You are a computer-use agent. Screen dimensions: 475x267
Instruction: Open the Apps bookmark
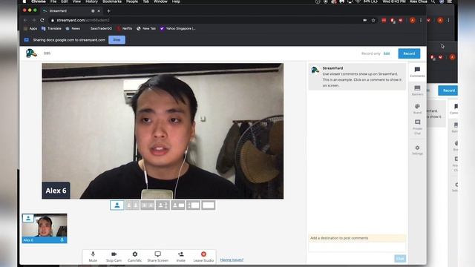(x=30, y=28)
